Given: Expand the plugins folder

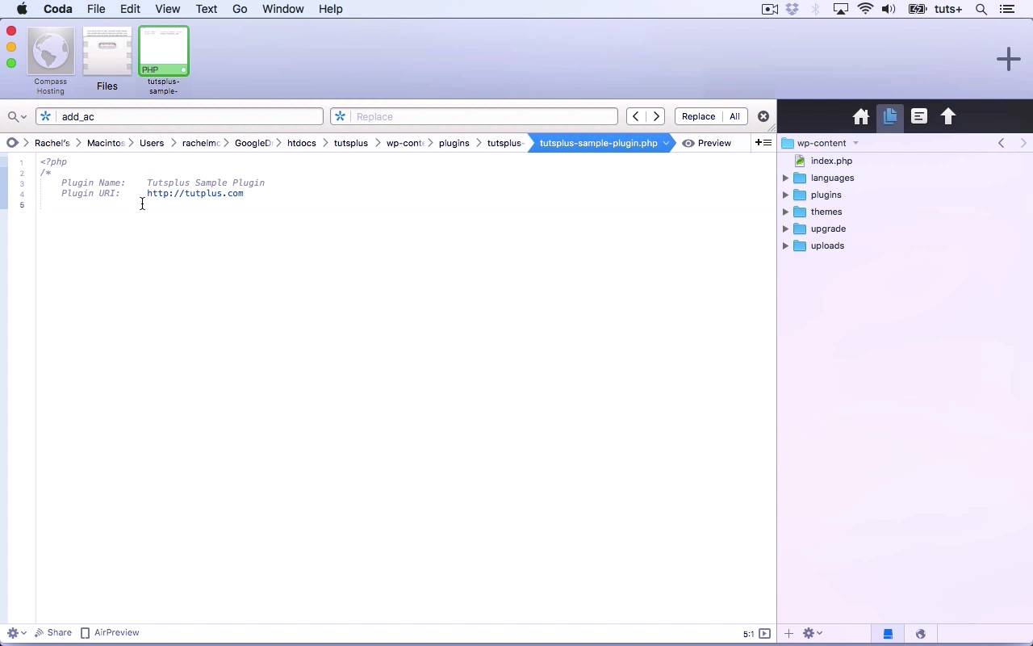Looking at the screenshot, I should click(x=785, y=195).
